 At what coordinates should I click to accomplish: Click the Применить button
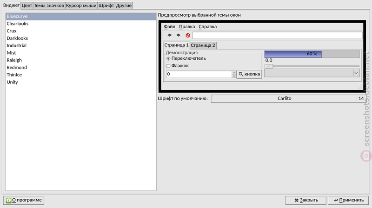coord(348,200)
